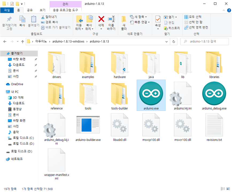Switch to details view in status bar

(x=223, y=189)
